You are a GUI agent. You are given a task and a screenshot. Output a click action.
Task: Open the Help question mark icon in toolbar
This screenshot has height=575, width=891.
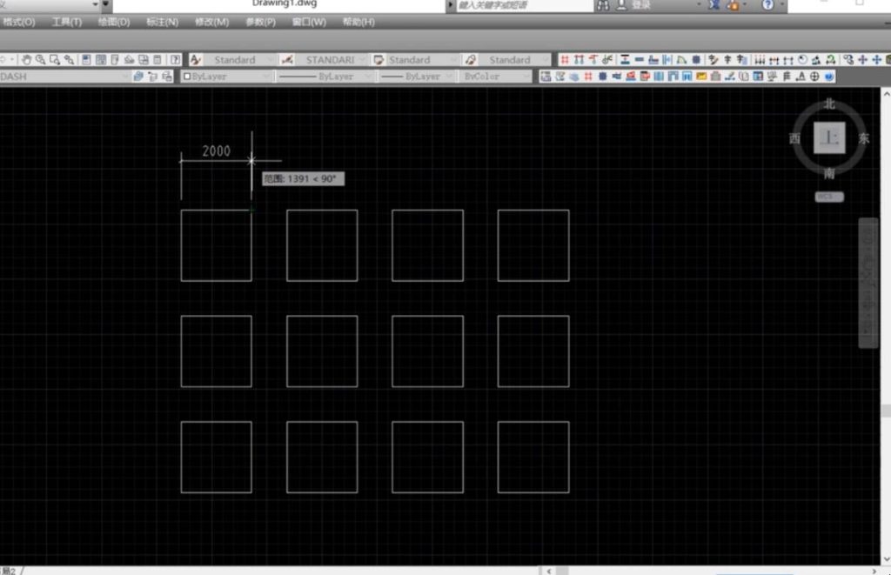point(176,60)
